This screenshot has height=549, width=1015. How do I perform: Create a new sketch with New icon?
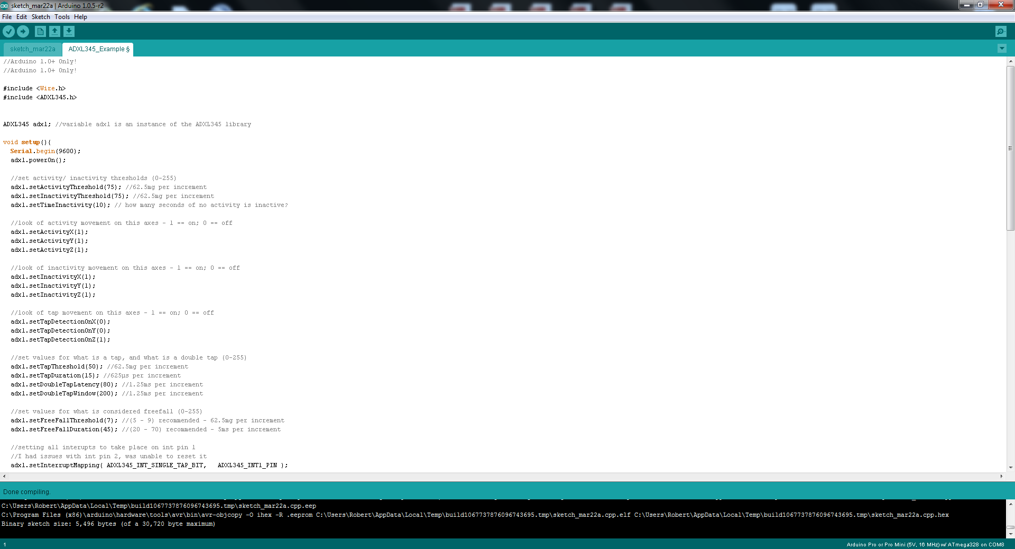pos(40,32)
